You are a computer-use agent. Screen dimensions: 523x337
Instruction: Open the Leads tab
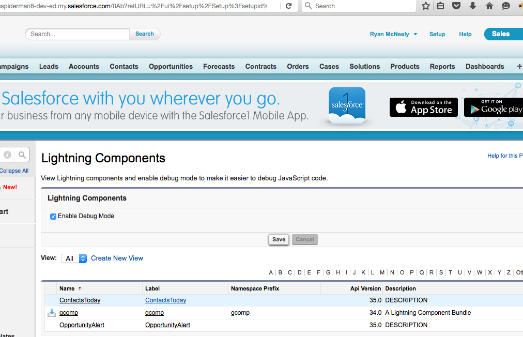coord(49,66)
